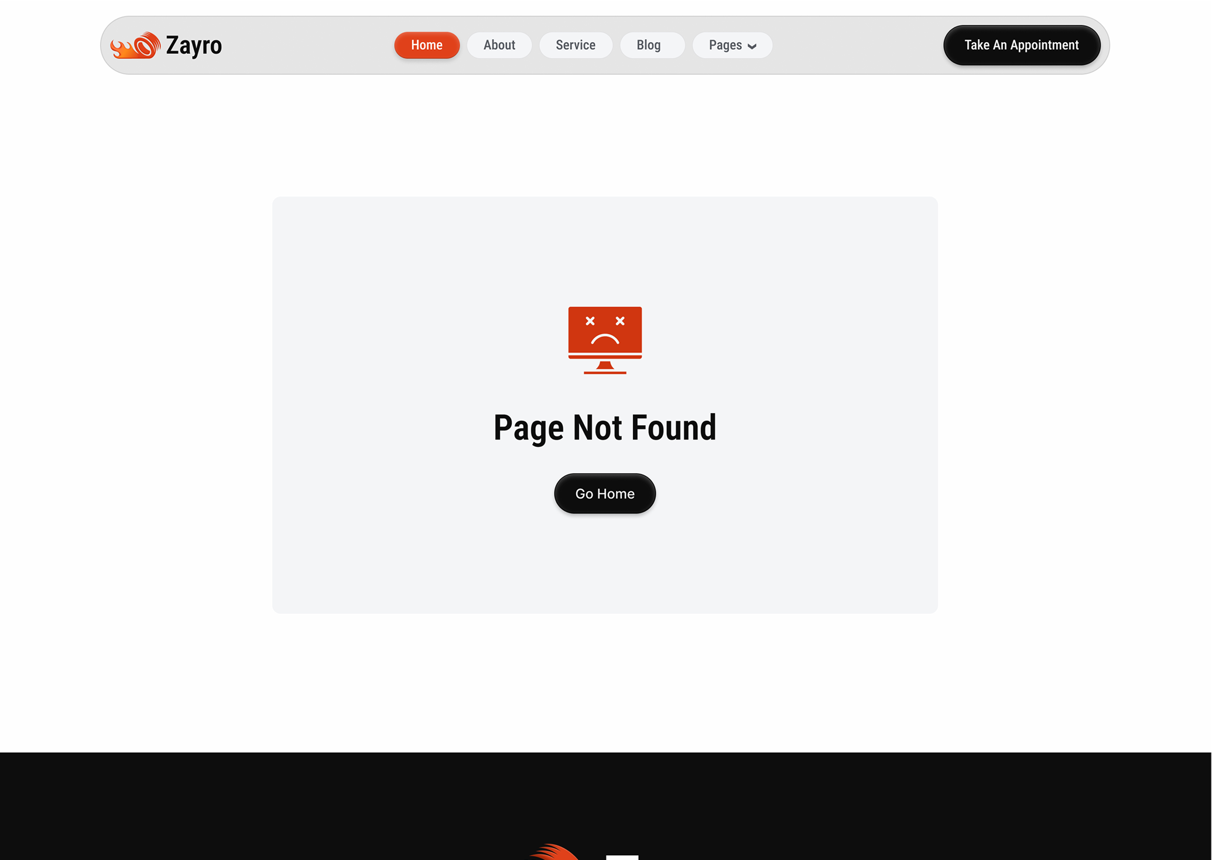
Task: Click the Page Not Found heading
Action: point(605,428)
